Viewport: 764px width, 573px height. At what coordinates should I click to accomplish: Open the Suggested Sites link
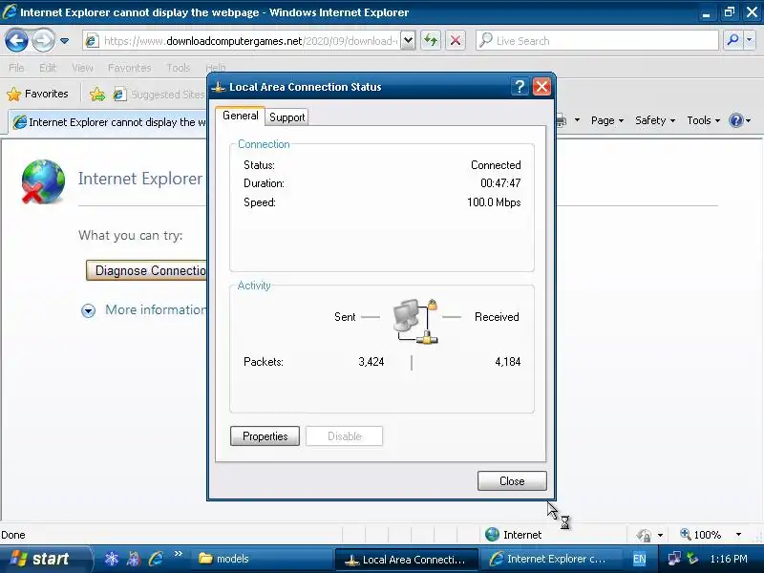pos(159,94)
